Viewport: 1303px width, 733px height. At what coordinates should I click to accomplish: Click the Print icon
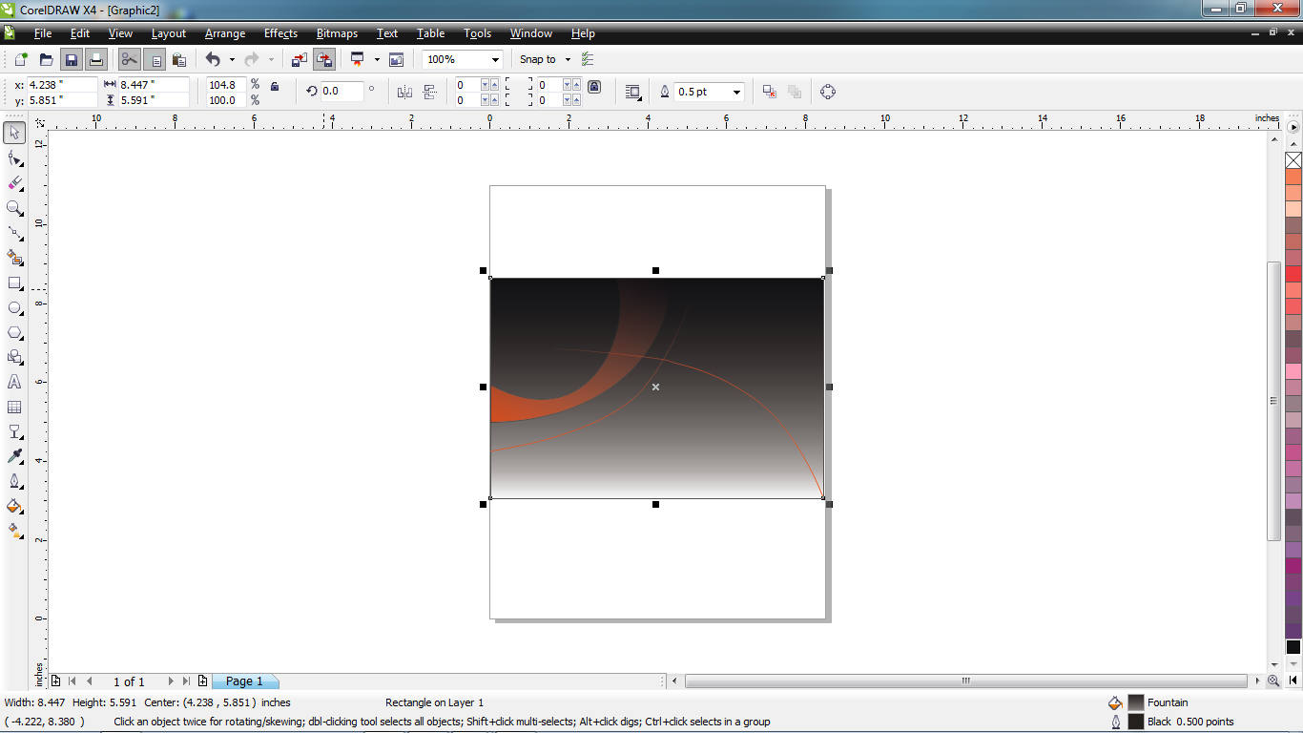click(x=95, y=59)
